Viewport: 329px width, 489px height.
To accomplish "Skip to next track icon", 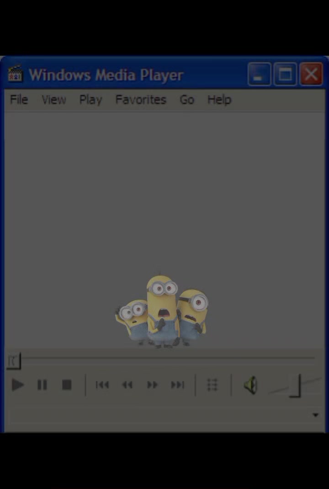I will [x=178, y=385].
